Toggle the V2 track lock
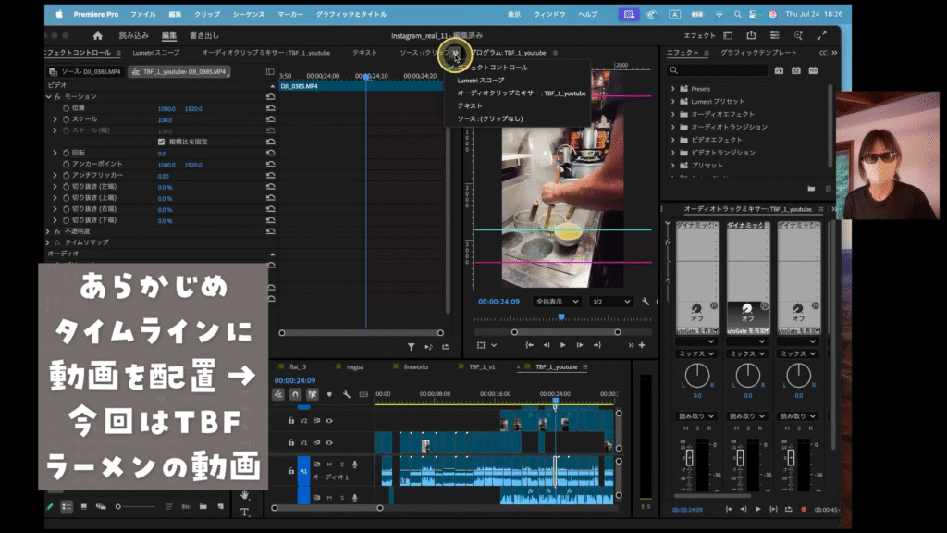The image size is (947, 533). (x=291, y=421)
